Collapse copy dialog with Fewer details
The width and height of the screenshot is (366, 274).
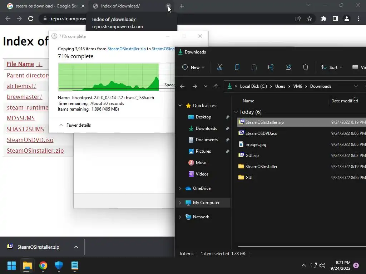[75, 125]
